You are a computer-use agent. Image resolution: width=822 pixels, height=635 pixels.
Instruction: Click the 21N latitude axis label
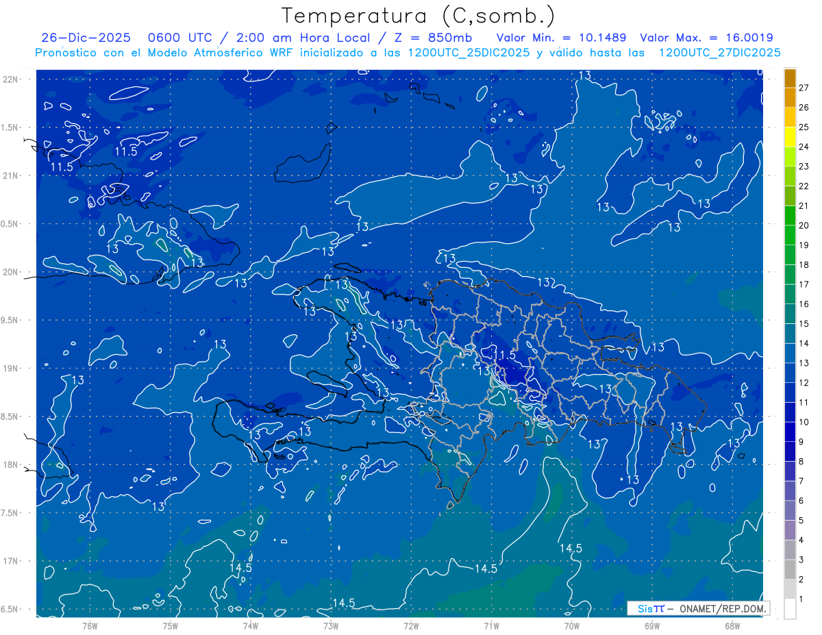(x=11, y=175)
